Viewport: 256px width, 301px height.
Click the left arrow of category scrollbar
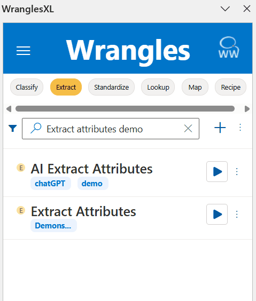(x=9, y=109)
